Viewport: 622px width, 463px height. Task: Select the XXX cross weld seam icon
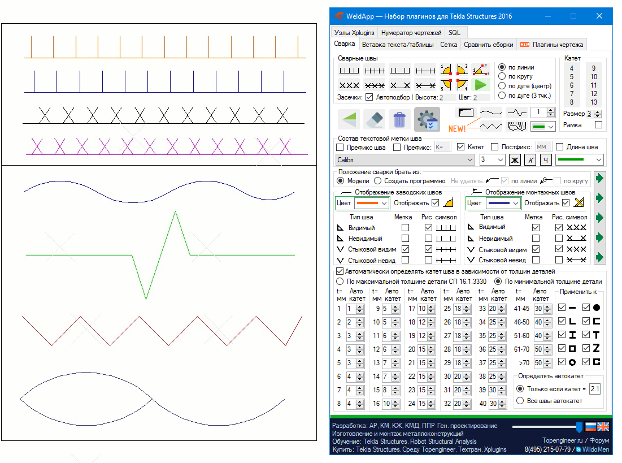349,85
